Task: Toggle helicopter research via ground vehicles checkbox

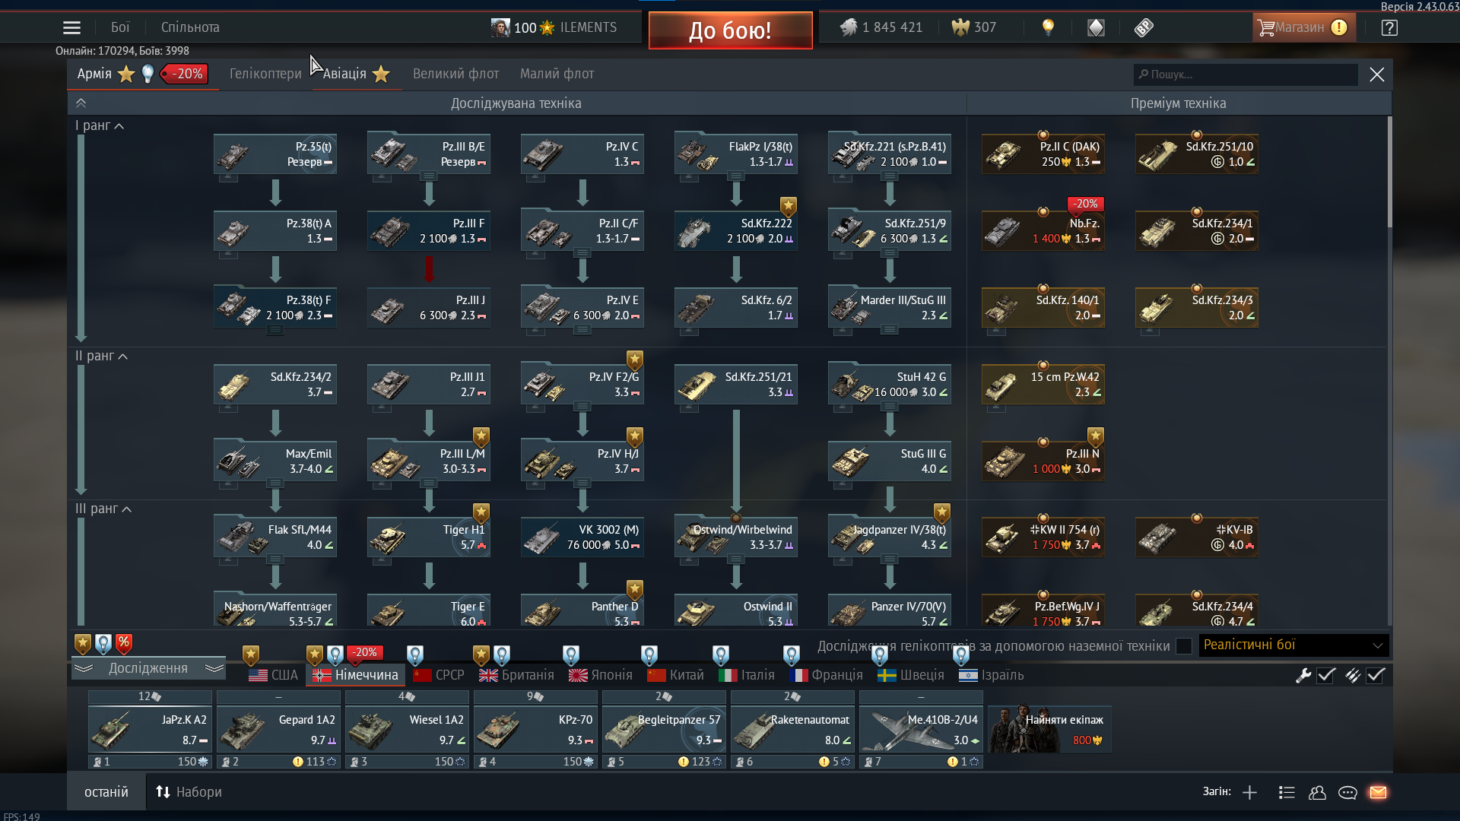Action: coord(1184,646)
